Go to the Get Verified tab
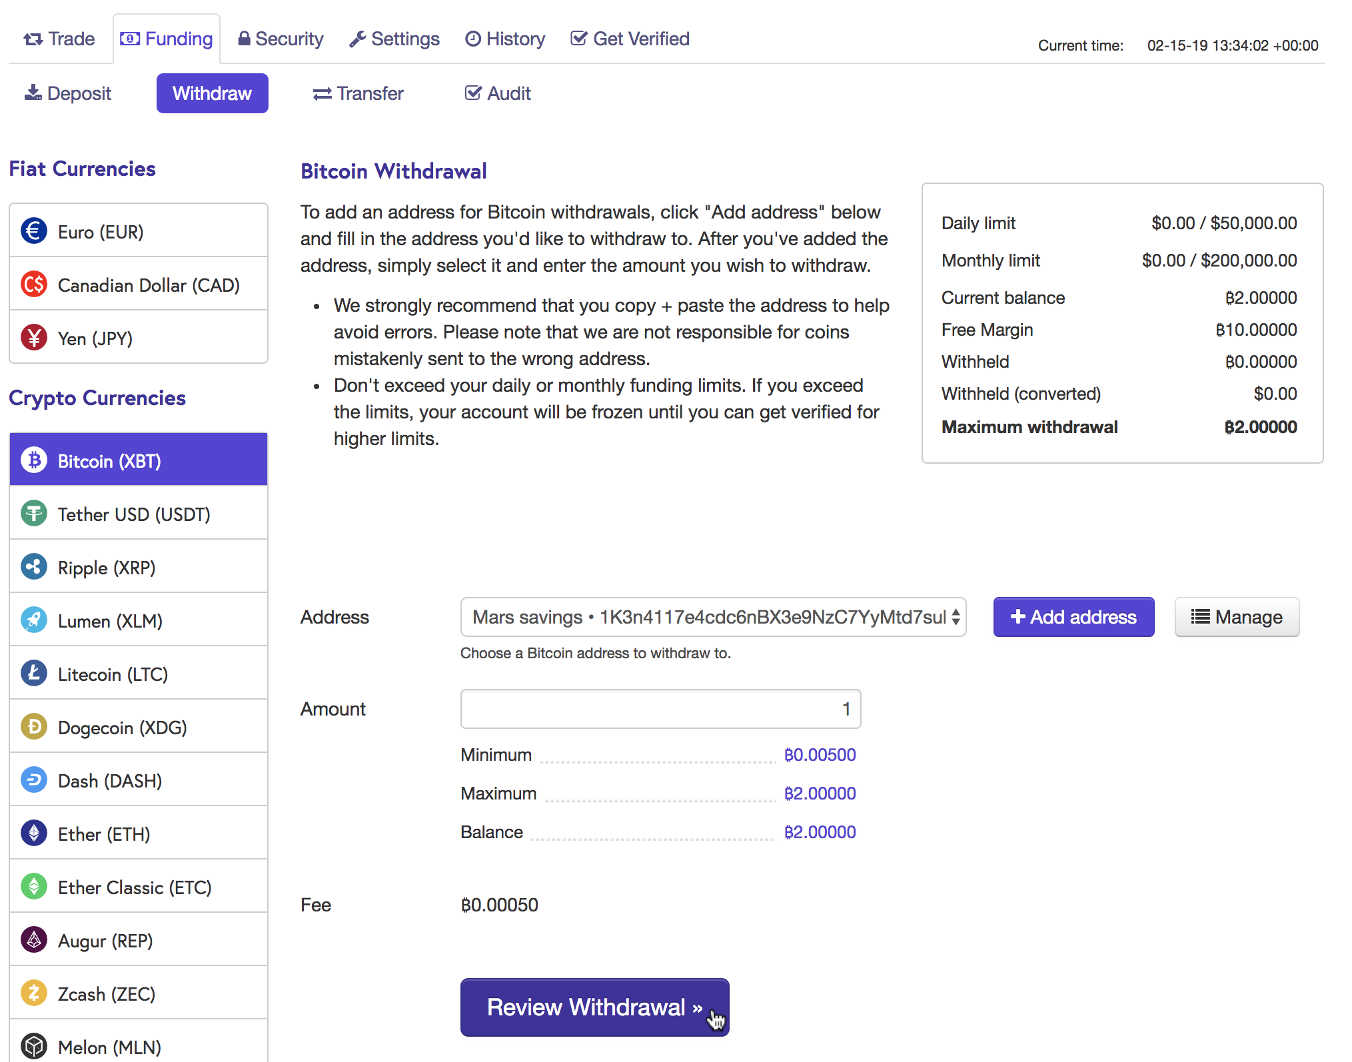This screenshot has height=1062, width=1352. (x=630, y=39)
